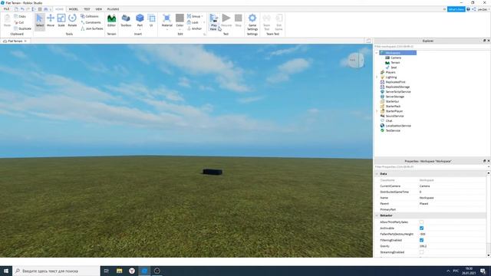Open the Part type dropdown arrow
Viewport: 491px width, 276px height.
tap(140, 29)
